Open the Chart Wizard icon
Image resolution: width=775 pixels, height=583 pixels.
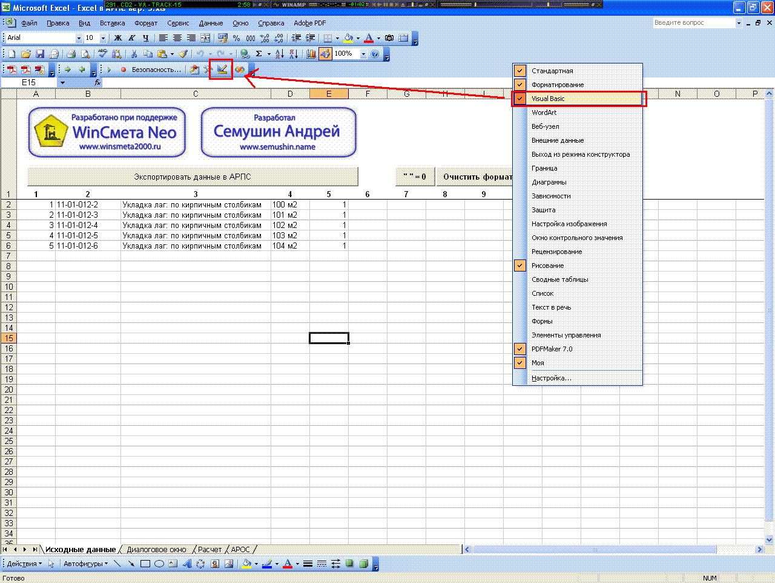pos(311,54)
